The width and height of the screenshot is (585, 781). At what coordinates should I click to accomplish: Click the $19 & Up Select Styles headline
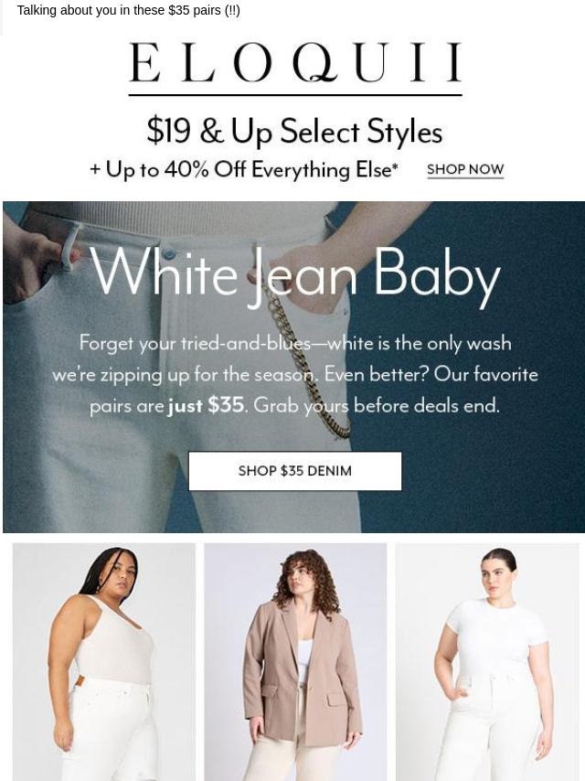point(294,132)
